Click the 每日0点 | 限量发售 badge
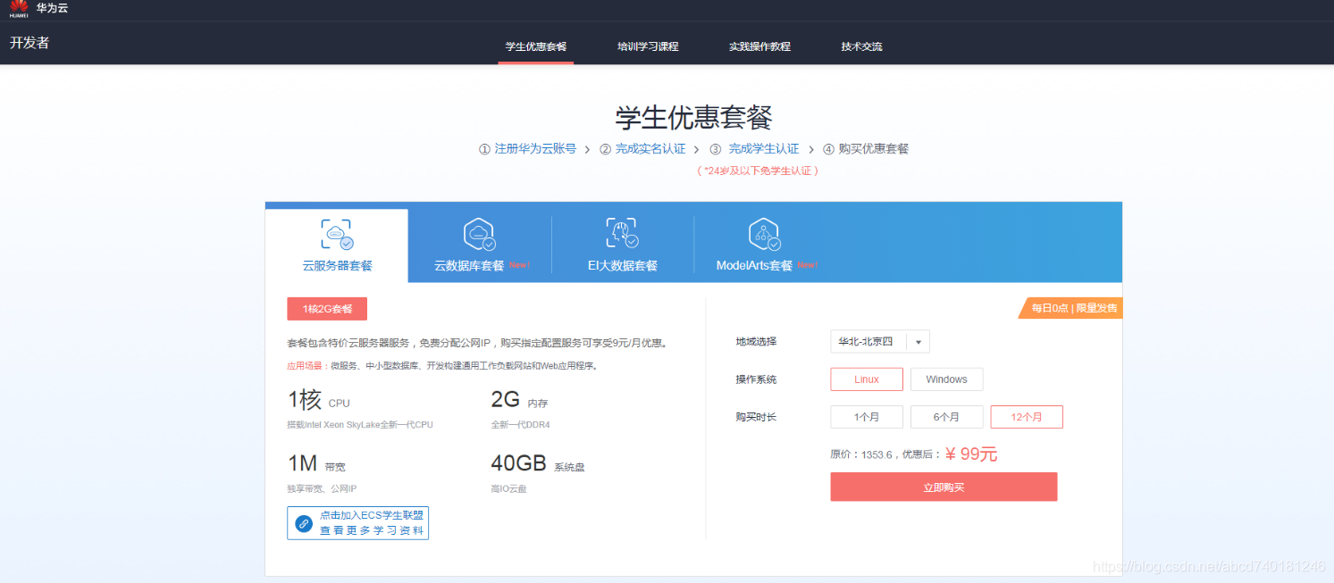1334x583 pixels. coord(1070,308)
